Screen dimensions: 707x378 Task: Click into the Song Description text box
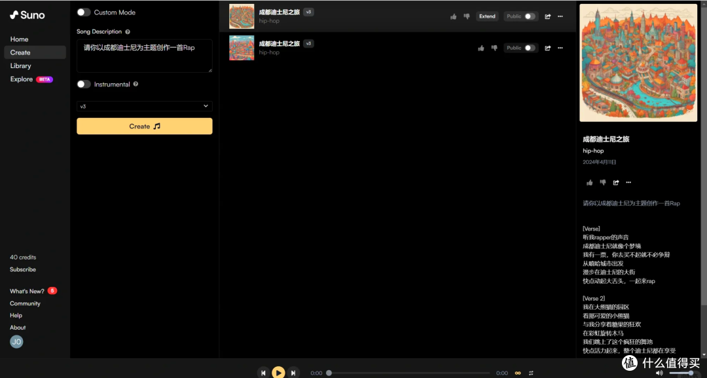tap(144, 56)
